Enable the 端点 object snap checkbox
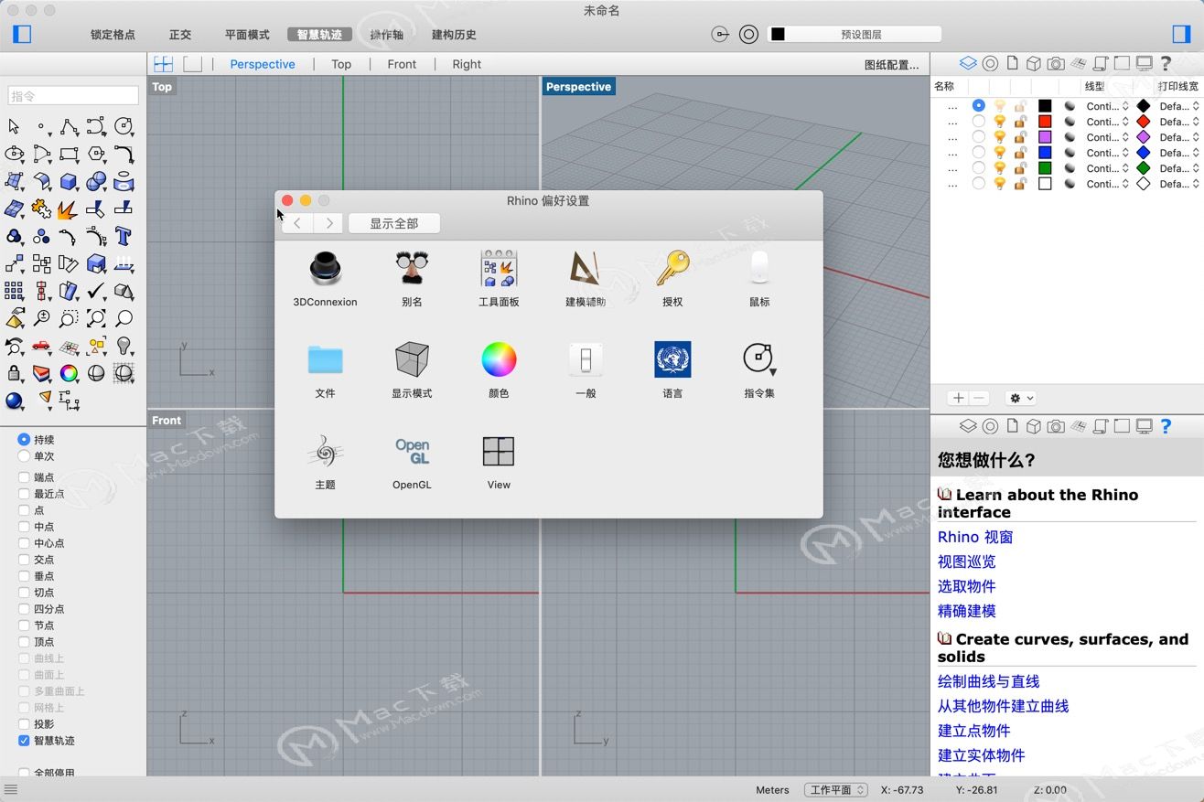This screenshot has width=1204, height=802. click(x=22, y=476)
